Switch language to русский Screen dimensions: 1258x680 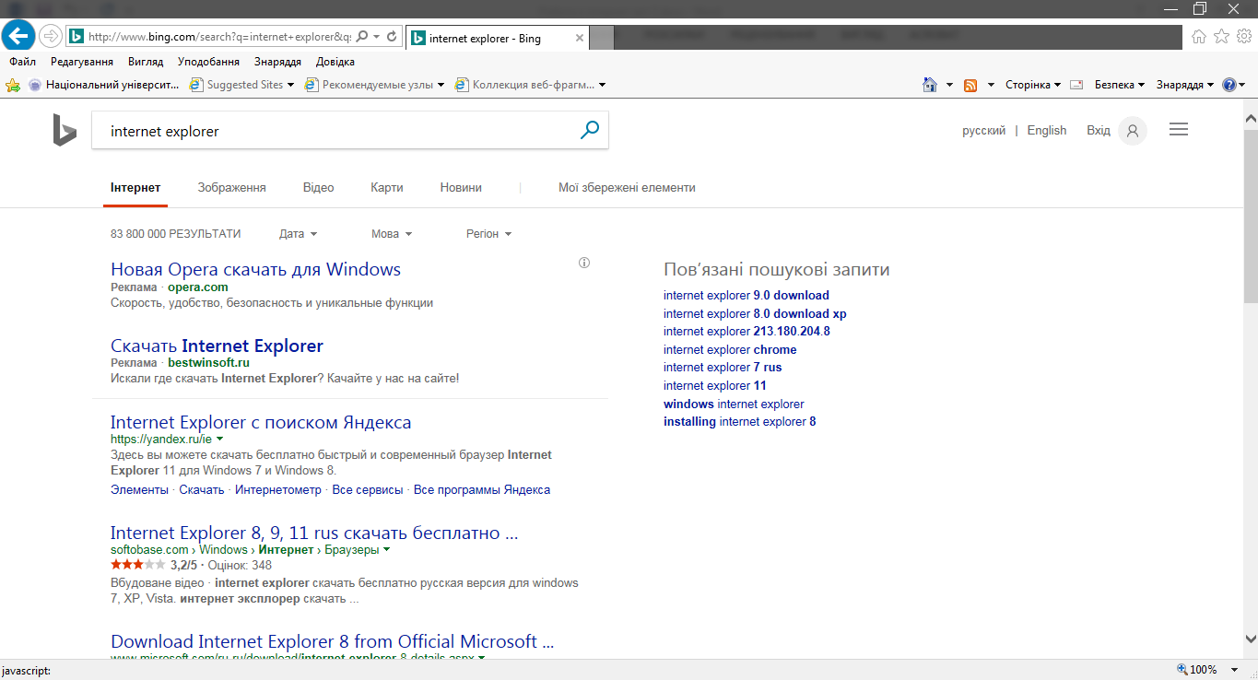click(983, 131)
